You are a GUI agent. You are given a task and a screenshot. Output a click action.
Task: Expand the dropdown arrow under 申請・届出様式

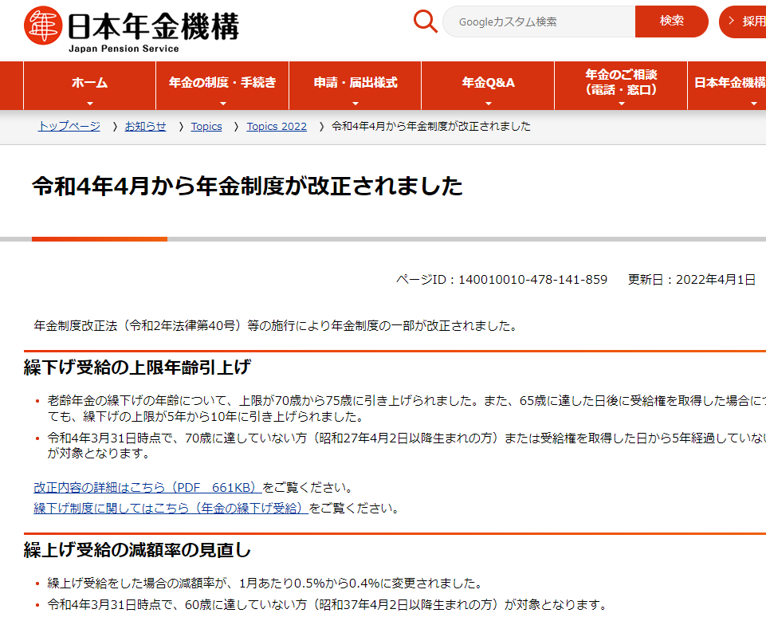356,104
